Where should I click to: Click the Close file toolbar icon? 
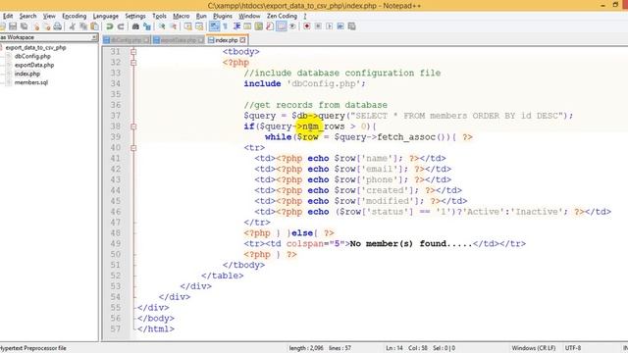pos(37,26)
